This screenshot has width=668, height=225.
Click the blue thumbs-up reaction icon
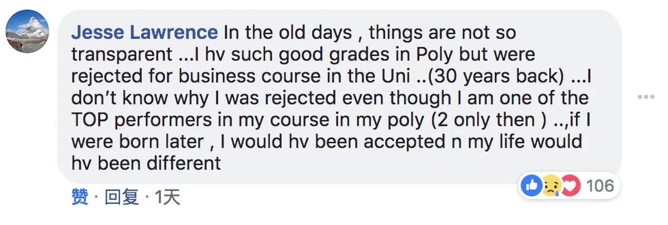point(533,185)
